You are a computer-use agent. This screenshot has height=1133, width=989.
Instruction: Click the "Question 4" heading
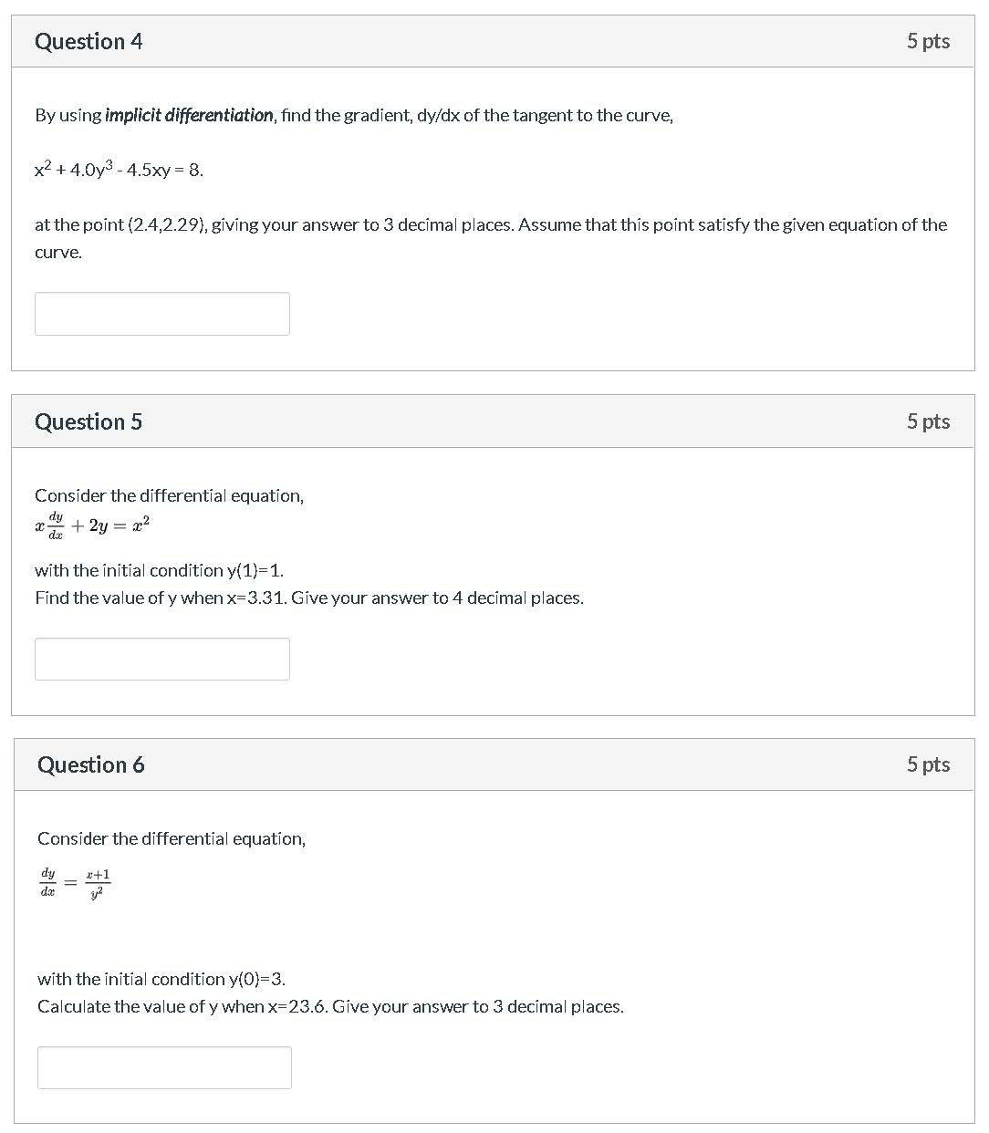click(x=88, y=42)
